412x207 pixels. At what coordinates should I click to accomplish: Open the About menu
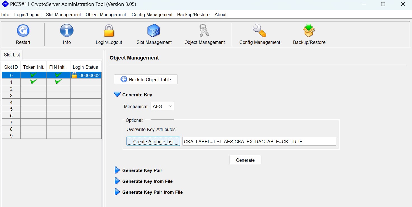tap(221, 15)
